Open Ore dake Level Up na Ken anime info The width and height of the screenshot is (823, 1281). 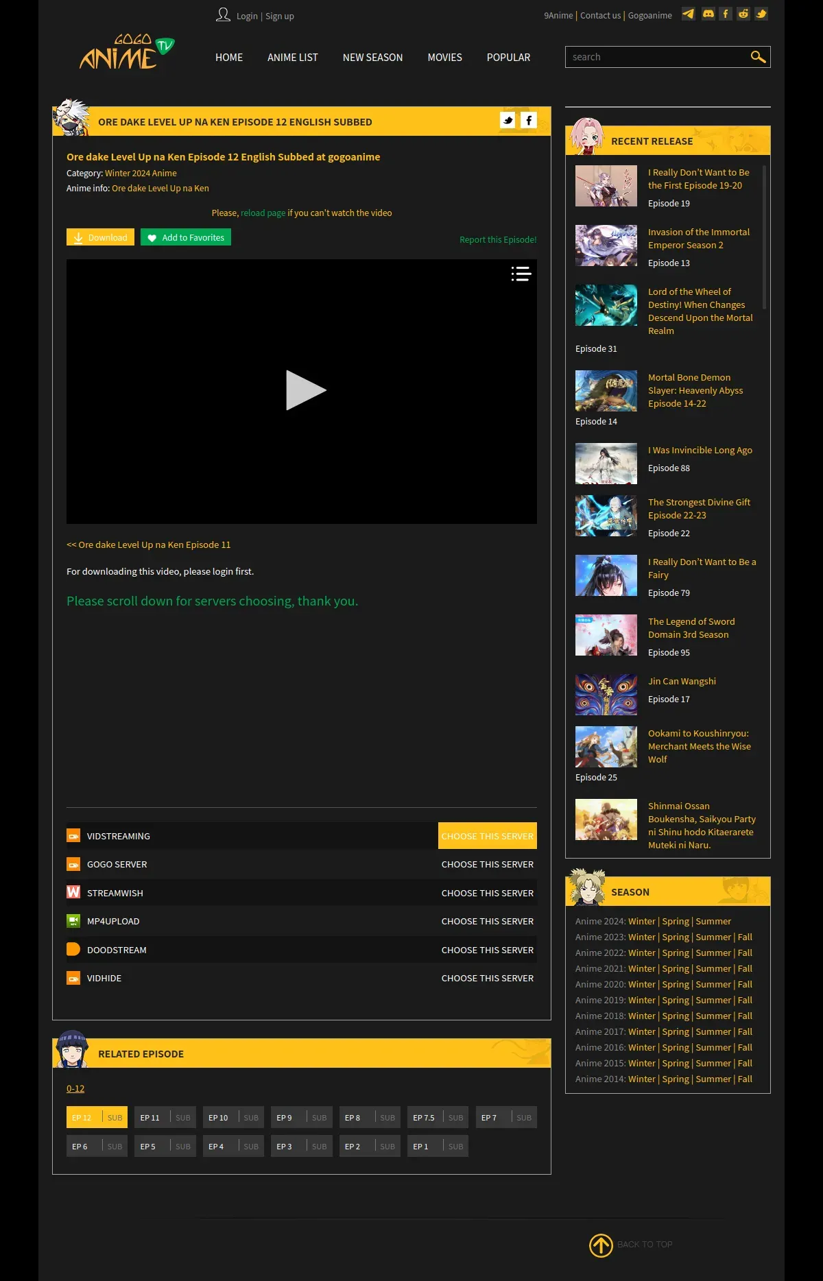160,189
